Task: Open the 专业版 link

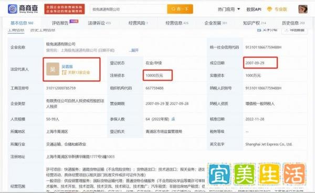Action: point(281,9)
